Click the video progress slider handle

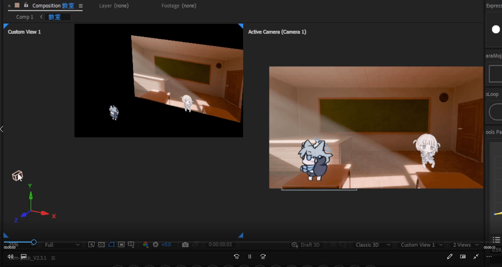pos(34,242)
